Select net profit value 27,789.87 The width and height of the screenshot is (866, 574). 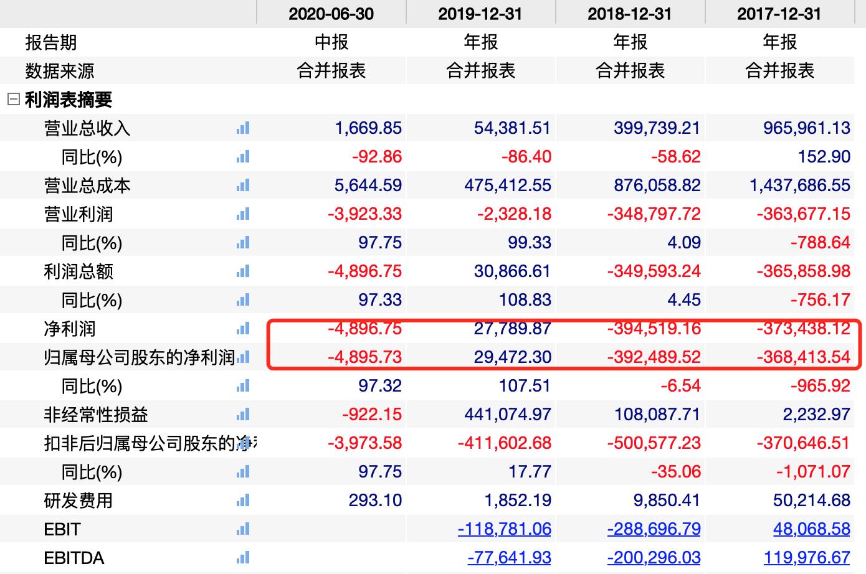pyautogui.click(x=513, y=329)
